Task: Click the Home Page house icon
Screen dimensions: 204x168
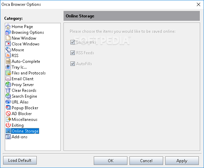Action: click(8, 27)
